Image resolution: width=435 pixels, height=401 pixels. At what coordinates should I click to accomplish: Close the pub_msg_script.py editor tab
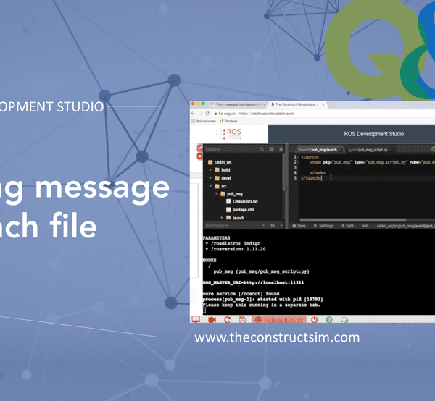(x=391, y=150)
